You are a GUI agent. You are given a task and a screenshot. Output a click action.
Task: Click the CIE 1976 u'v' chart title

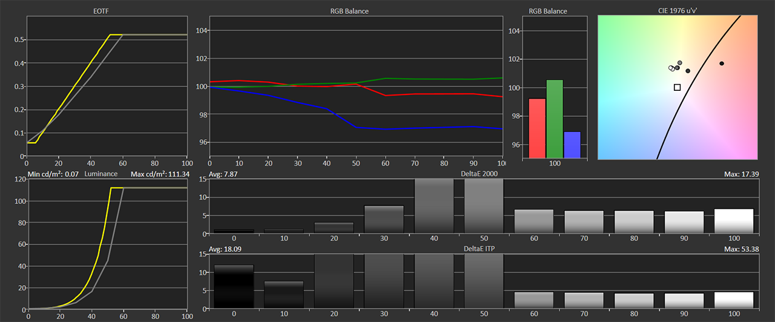coord(678,11)
